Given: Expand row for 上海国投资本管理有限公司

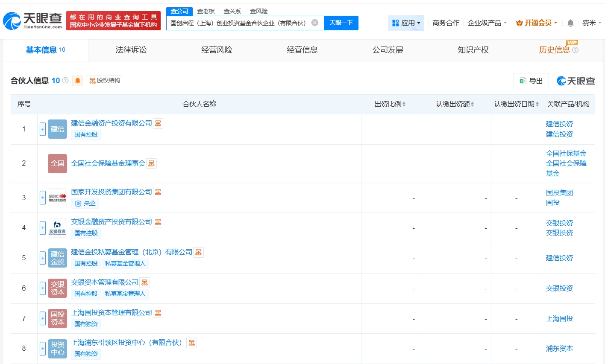Looking at the screenshot, I should click(43, 318).
